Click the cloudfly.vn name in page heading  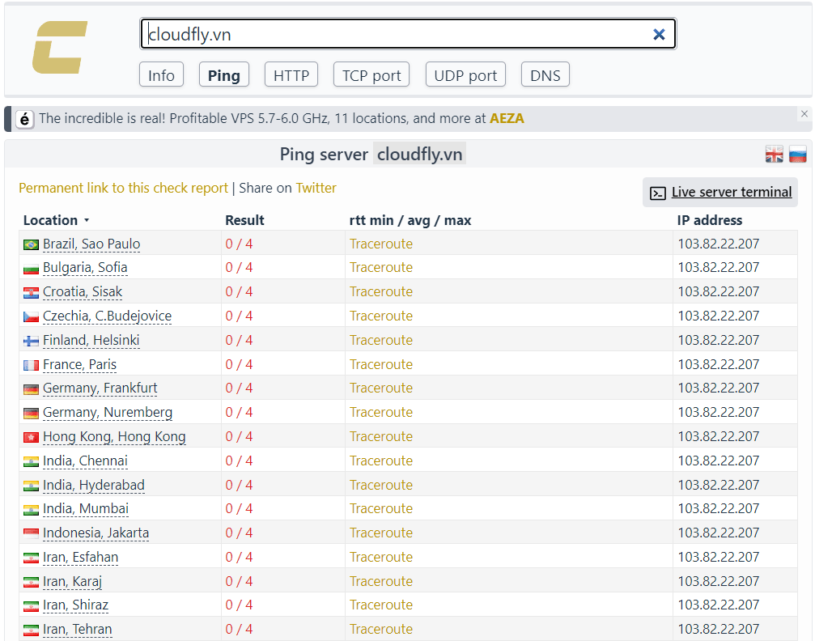[x=419, y=155]
